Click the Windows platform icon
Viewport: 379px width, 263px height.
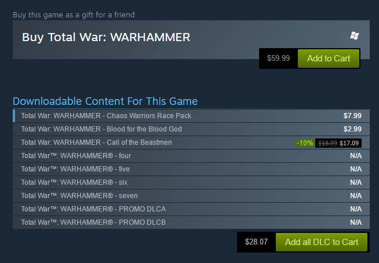coord(355,36)
